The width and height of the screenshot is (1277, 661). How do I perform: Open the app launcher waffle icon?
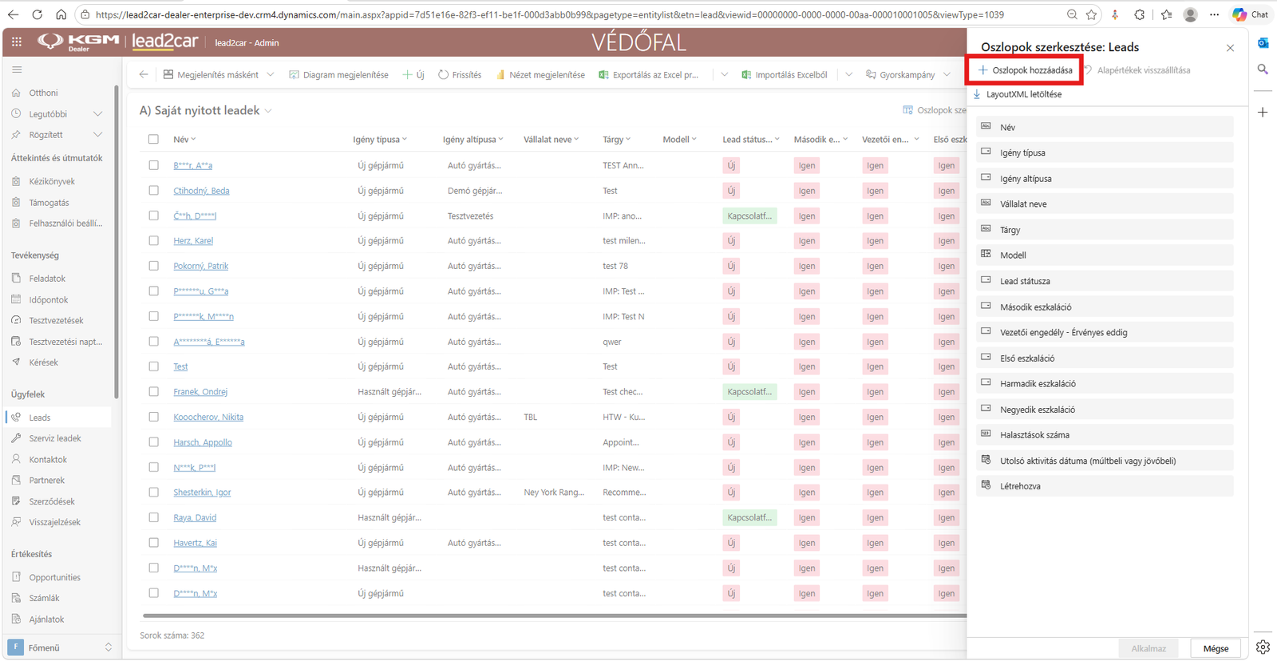pos(17,42)
